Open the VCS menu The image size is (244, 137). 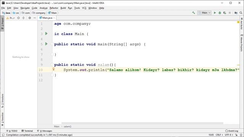[84, 8]
